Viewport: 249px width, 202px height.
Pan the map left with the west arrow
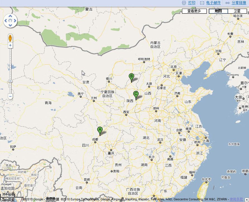(x=6, y=21)
